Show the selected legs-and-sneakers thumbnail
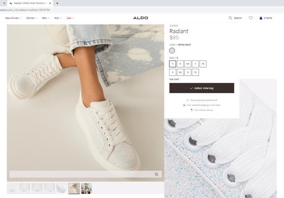The height and width of the screenshot is (198, 284). (74, 189)
